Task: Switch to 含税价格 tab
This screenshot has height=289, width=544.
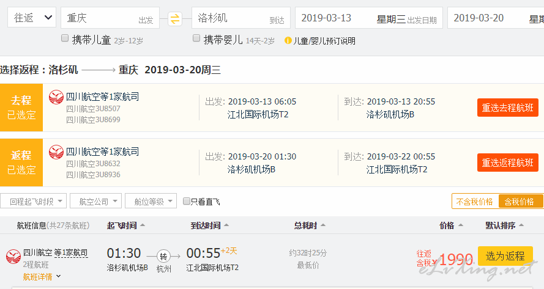Action: 520,202
